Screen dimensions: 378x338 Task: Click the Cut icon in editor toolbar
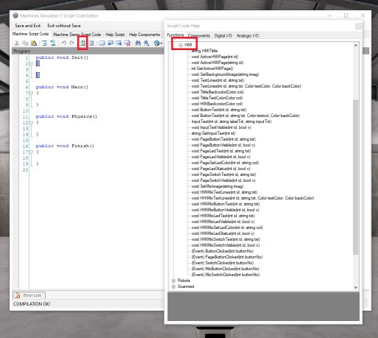click(x=17, y=43)
